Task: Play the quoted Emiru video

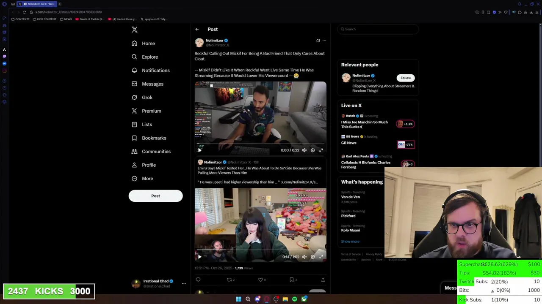Action: pyautogui.click(x=200, y=257)
